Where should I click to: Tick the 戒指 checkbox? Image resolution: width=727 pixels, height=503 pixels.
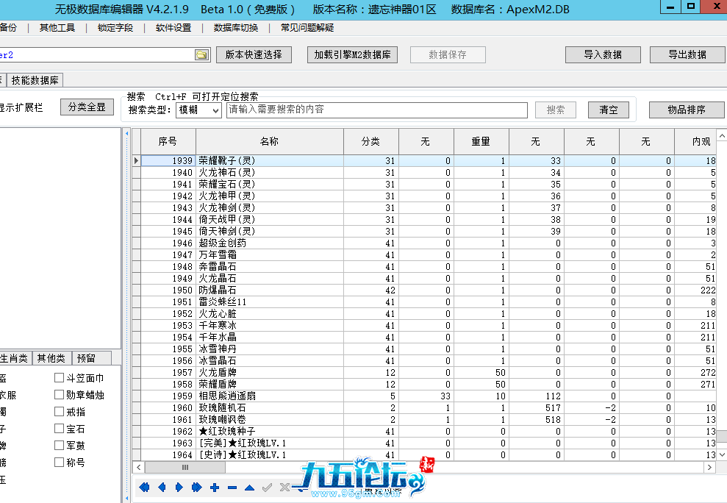click(x=60, y=412)
